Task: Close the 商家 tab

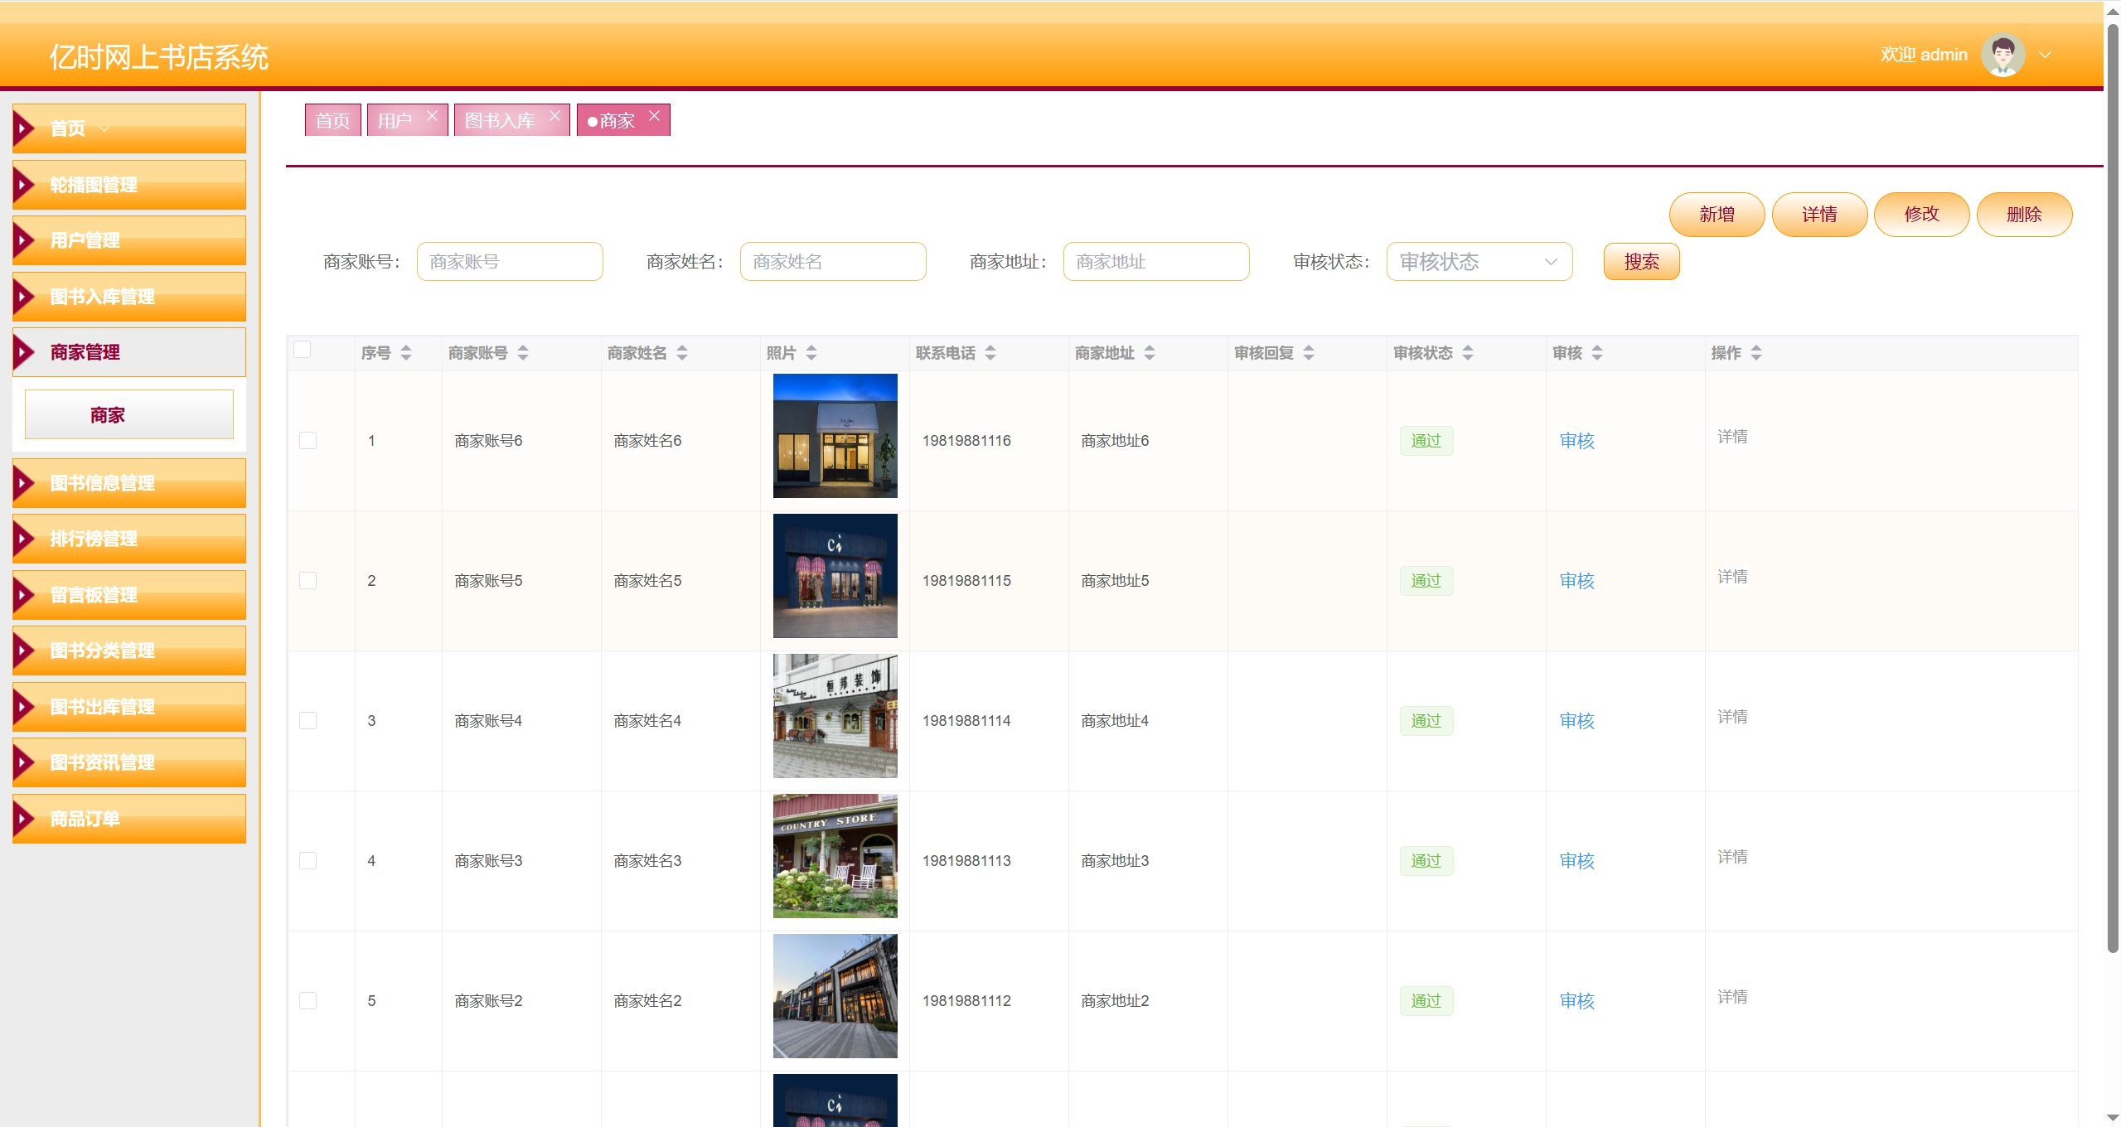Action: coord(654,116)
